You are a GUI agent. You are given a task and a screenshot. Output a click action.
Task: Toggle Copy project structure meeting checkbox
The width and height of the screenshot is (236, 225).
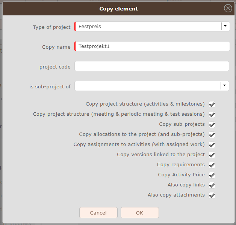212,115
